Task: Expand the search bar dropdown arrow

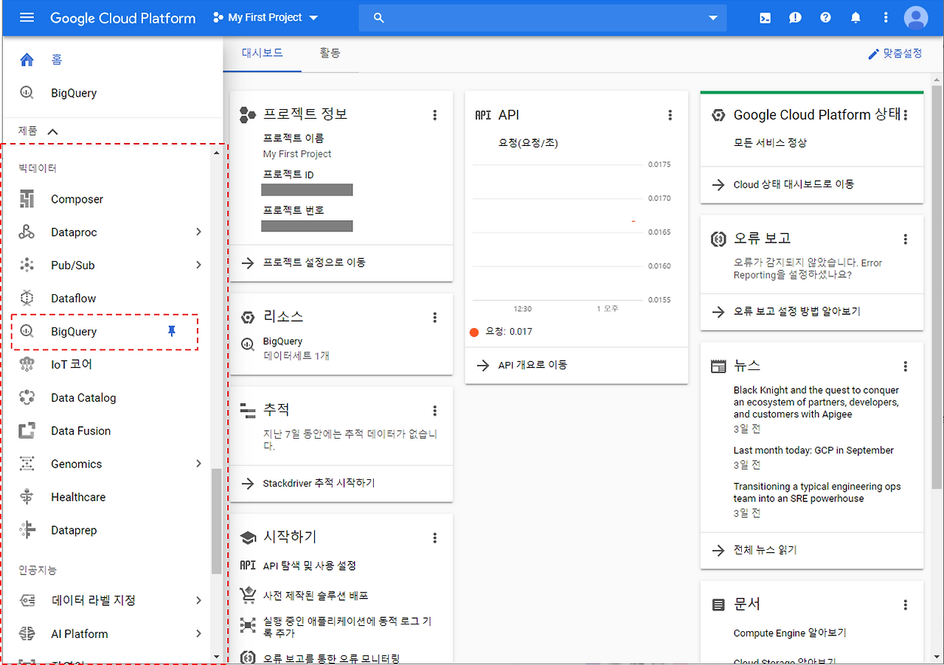Action: tap(713, 18)
